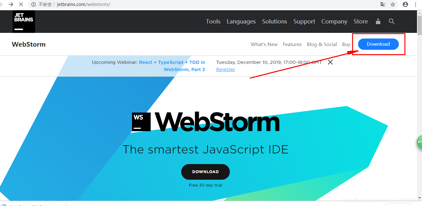Click the JetBrains logo
Viewport: 422px width, 206px height.
point(24,21)
